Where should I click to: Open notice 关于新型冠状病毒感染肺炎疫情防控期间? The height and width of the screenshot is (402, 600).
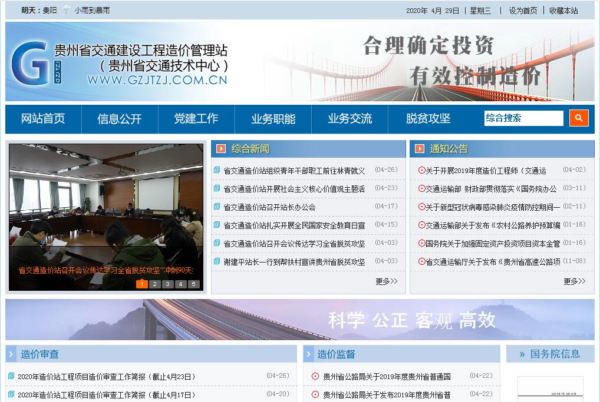[x=493, y=207]
